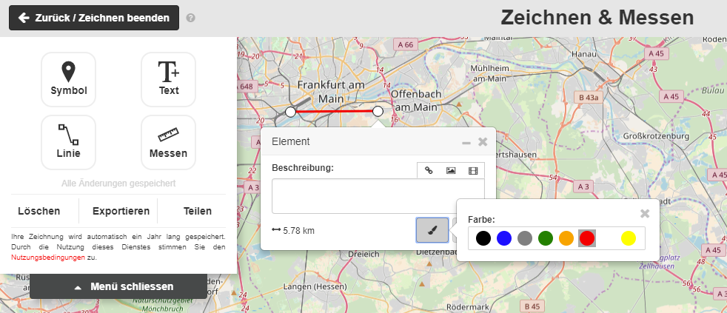
Task: Click Teilen to share drawing
Action: [x=198, y=211]
